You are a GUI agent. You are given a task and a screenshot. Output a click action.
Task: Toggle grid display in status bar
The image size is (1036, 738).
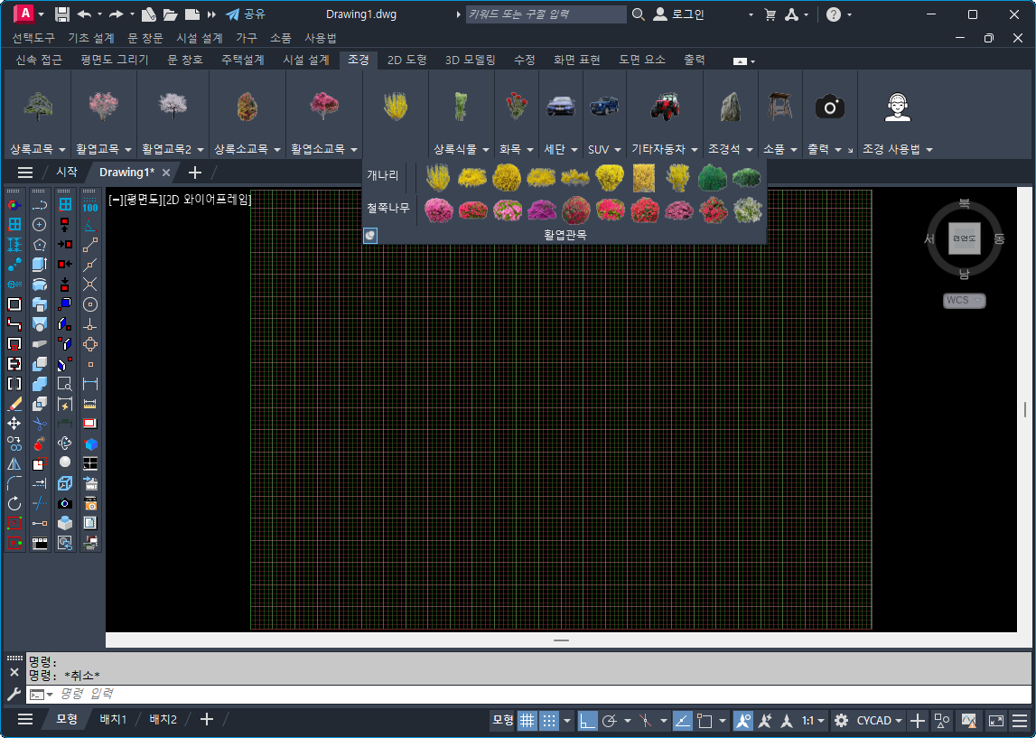pyautogui.click(x=527, y=720)
